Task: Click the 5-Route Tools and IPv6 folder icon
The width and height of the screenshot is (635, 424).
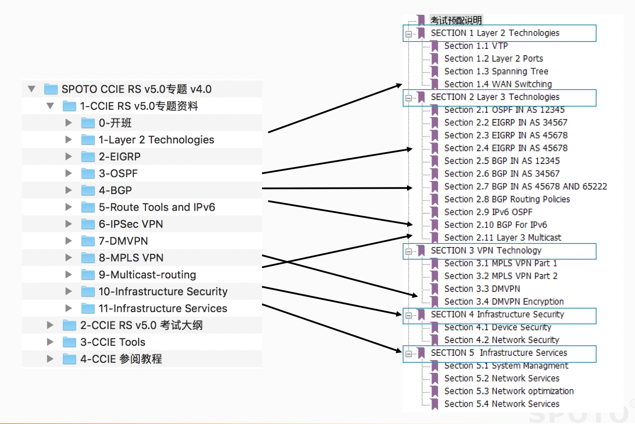Action: pyautogui.click(x=88, y=207)
